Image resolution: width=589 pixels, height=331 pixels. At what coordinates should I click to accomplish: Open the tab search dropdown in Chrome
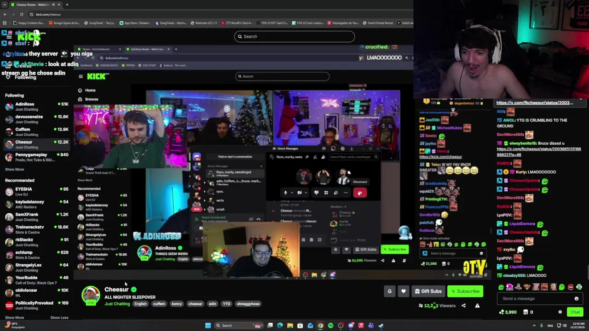[x=5, y=5]
